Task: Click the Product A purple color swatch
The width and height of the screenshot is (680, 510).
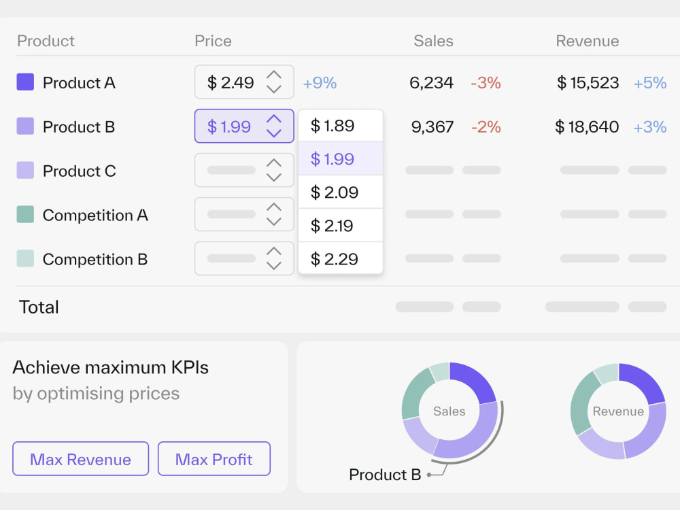Action: tap(25, 82)
